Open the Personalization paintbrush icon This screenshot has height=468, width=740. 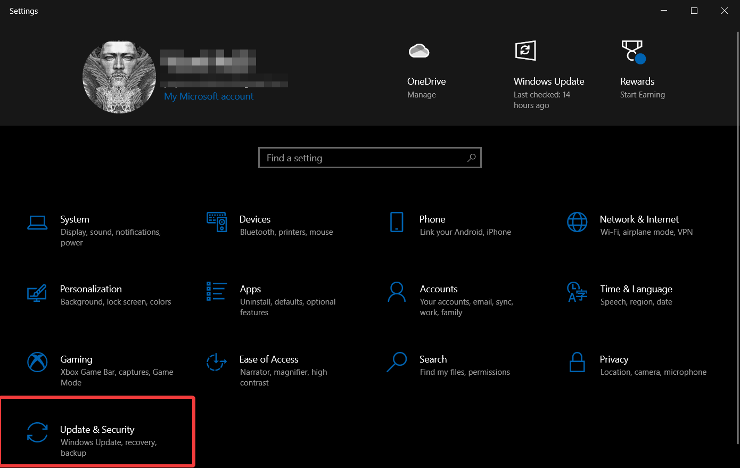tap(37, 292)
